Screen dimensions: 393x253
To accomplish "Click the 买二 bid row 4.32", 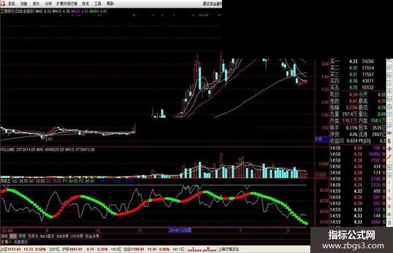I will pyautogui.click(x=352, y=68).
